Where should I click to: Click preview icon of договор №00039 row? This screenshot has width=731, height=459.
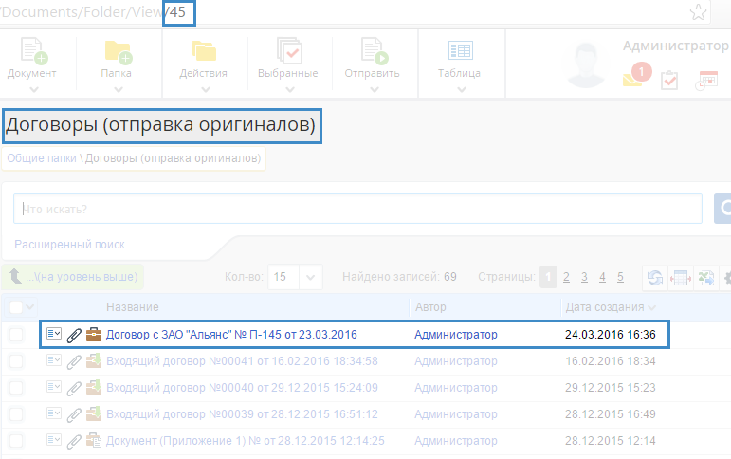click(54, 413)
